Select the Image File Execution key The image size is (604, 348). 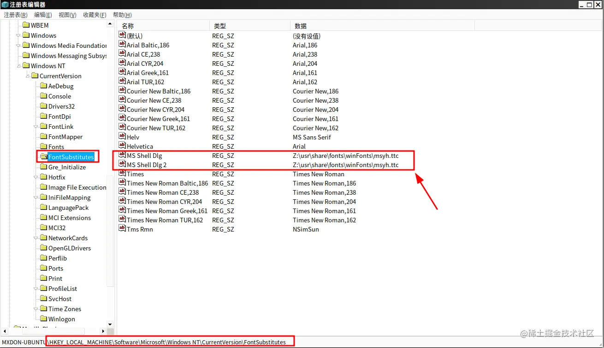[x=77, y=187]
